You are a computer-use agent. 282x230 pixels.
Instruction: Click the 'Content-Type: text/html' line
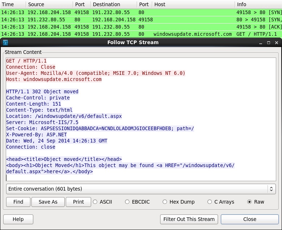click(39, 110)
